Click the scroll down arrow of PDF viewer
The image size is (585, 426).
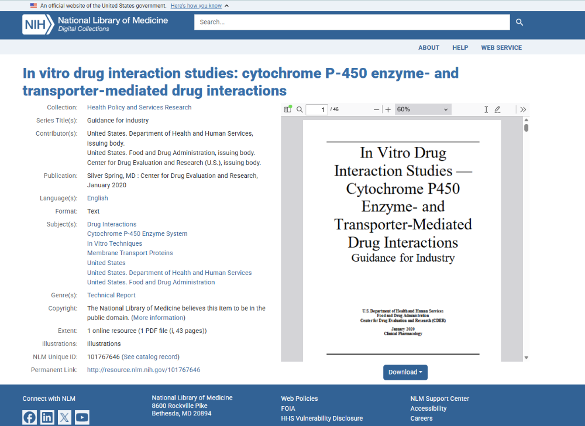click(x=526, y=358)
